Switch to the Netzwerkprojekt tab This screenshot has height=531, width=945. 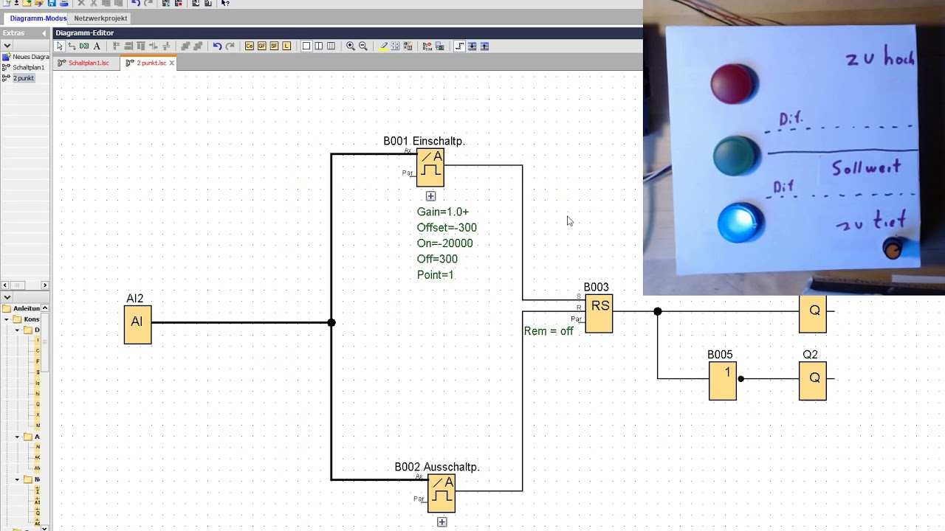(100, 18)
